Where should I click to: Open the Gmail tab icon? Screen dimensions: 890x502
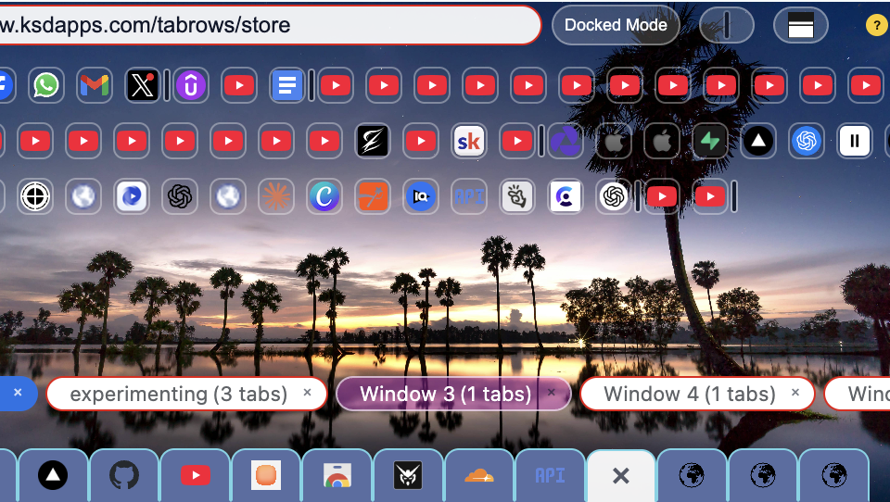(95, 86)
